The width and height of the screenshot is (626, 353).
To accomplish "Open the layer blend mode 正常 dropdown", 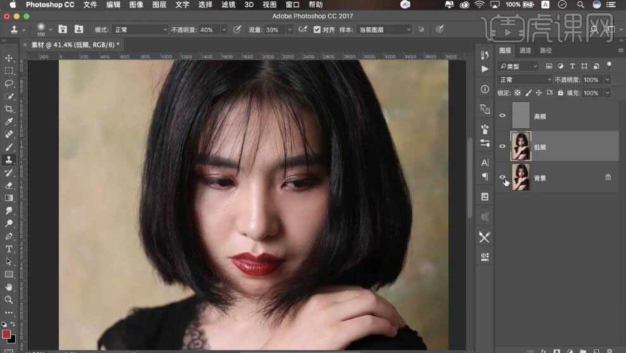I will click(525, 80).
